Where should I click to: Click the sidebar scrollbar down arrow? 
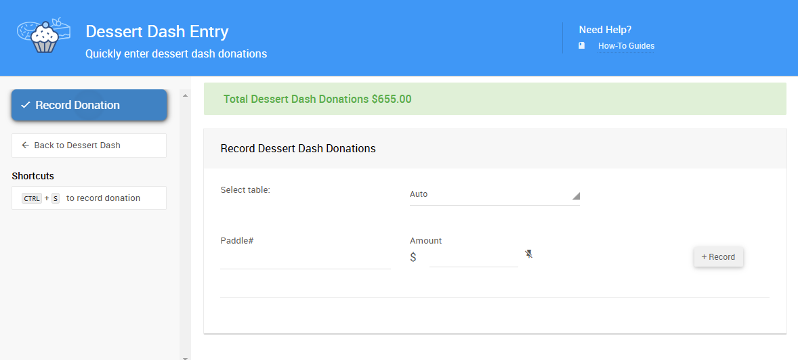pyautogui.click(x=185, y=356)
